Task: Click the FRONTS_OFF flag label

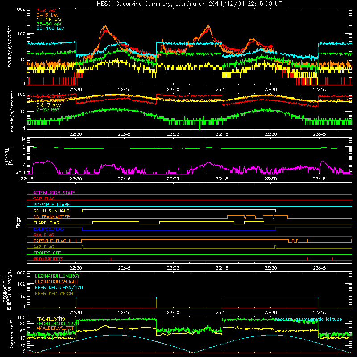Action: (47, 253)
